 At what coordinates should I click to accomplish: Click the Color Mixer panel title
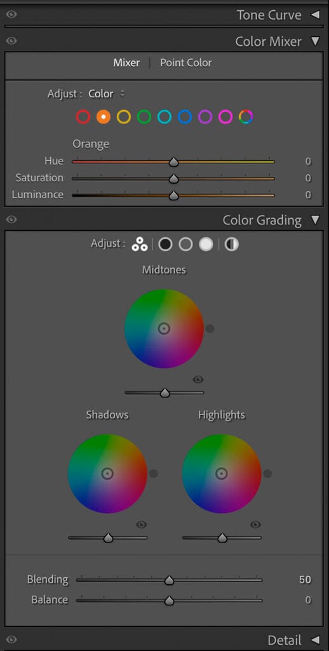click(x=269, y=41)
